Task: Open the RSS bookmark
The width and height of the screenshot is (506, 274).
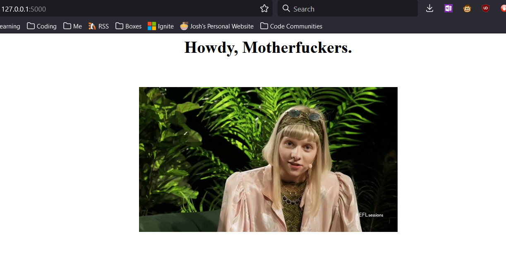Action: 98,26
